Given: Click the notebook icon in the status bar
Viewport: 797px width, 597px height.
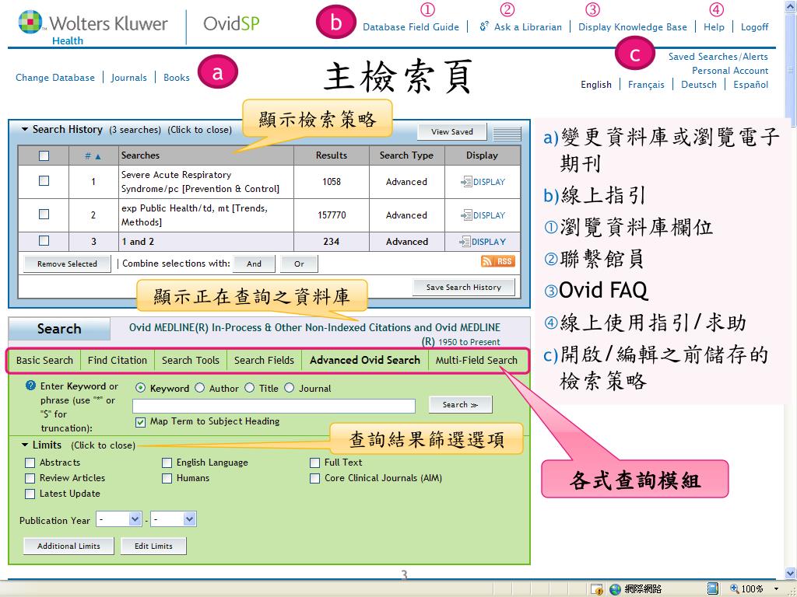Looking at the screenshot, I should [x=713, y=588].
